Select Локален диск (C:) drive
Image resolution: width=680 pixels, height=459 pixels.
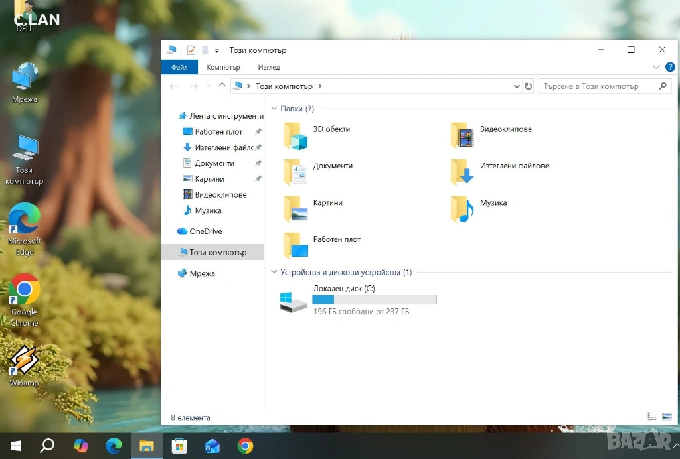(294, 301)
